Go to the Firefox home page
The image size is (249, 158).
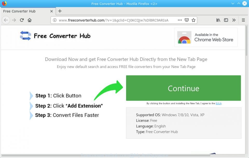[30, 20]
